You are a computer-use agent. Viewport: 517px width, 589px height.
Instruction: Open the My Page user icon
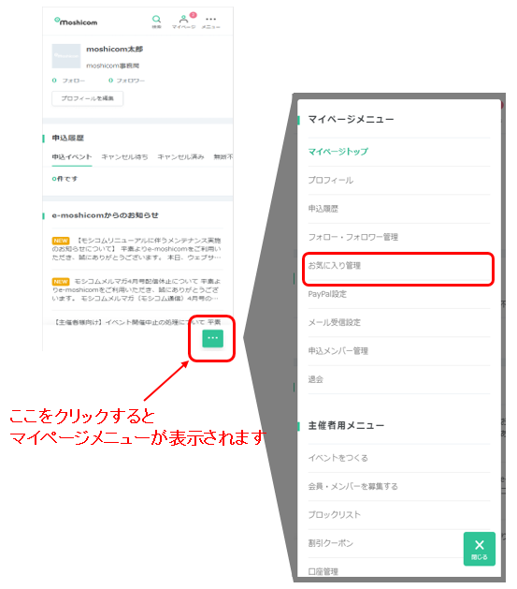pos(183,22)
